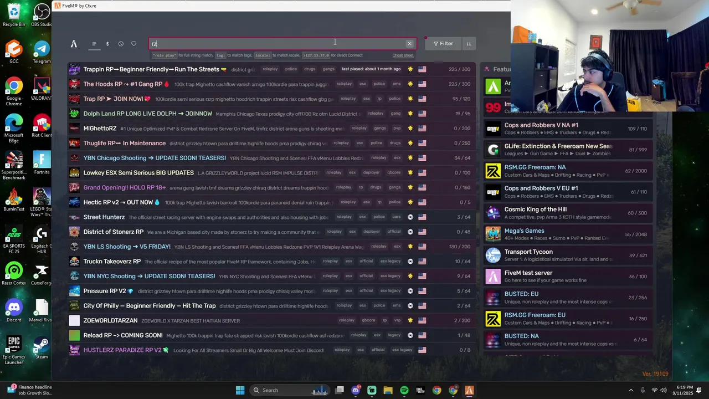
Task: Open VALORANT desktop shortcut
Action: click(42, 89)
